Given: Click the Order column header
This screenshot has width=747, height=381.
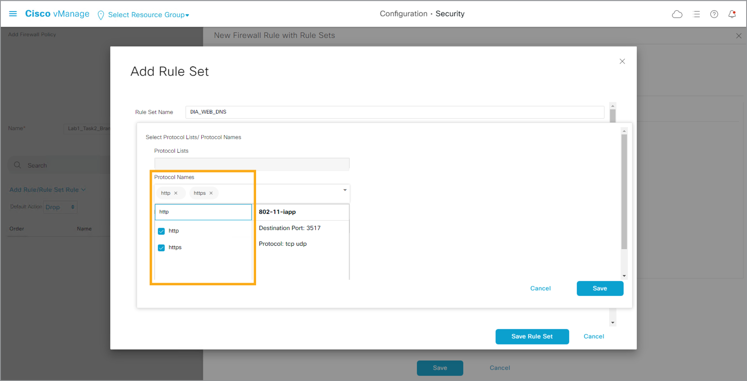Looking at the screenshot, I should [17, 229].
